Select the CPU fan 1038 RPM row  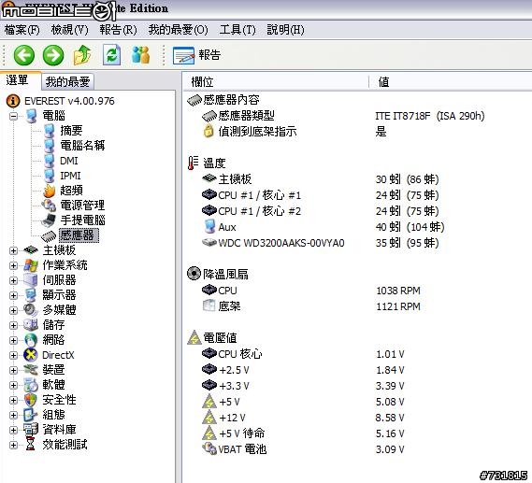coord(310,291)
